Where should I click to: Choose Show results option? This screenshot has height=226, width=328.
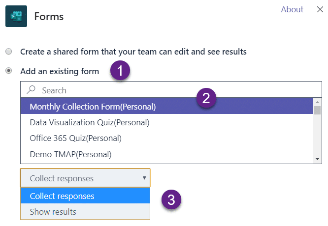(x=53, y=212)
